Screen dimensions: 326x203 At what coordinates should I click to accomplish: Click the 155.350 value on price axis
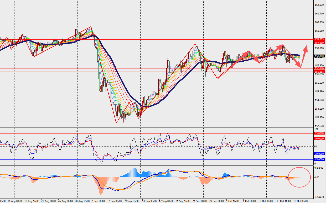[319, 92]
